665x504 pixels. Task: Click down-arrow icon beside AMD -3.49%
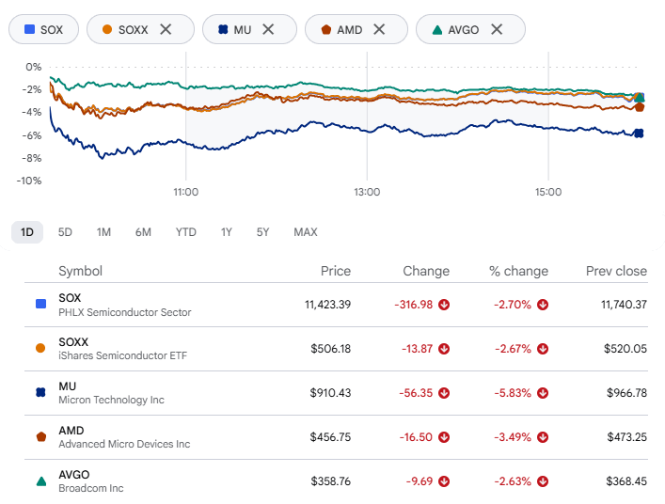click(543, 437)
